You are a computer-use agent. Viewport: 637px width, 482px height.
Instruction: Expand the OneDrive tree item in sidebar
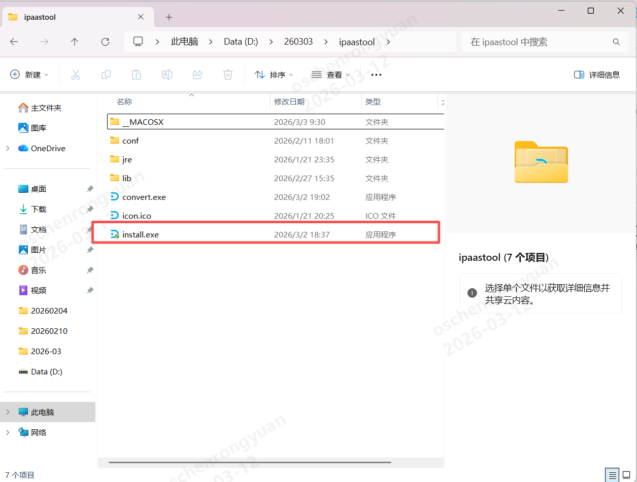tap(7, 148)
